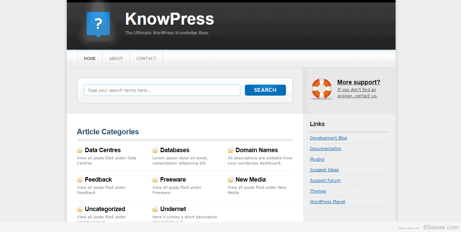Click the lifebuoy support icon
Screen dimensions: 461x232
tap(322, 89)
